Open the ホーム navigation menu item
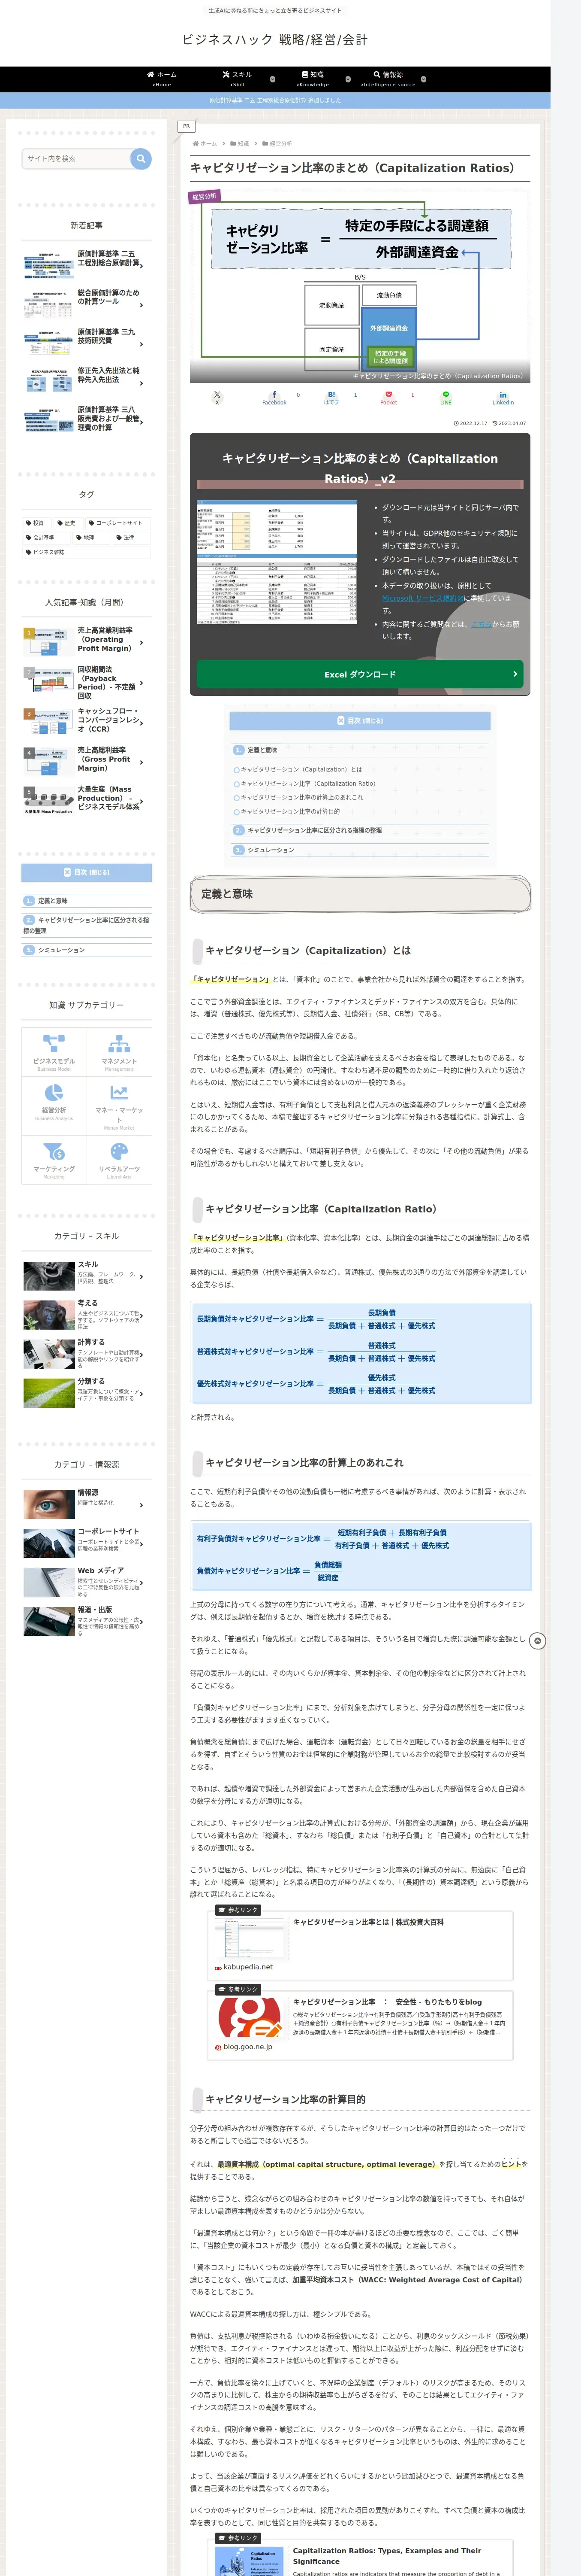 tap(162, 79)
